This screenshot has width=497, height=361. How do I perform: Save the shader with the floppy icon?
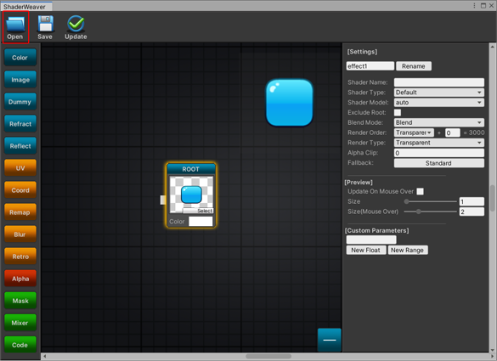click(45, 24)
